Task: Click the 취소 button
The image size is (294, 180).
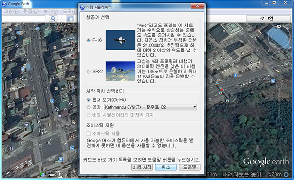Action: (x=166, y=167)
